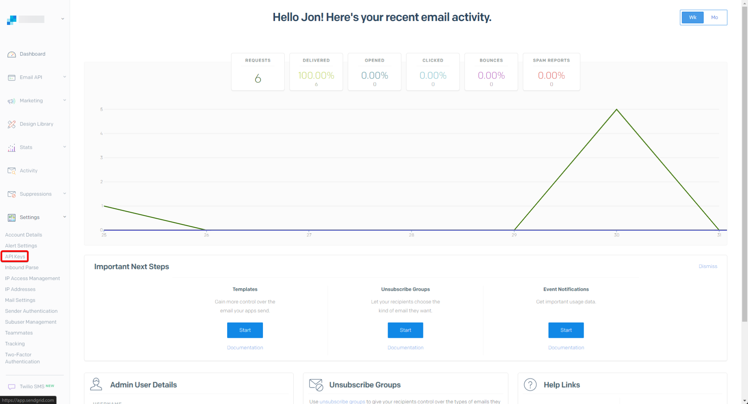
Task: Switch the chart to weekly view (Wk)
Action: click(x=692, y=18)
